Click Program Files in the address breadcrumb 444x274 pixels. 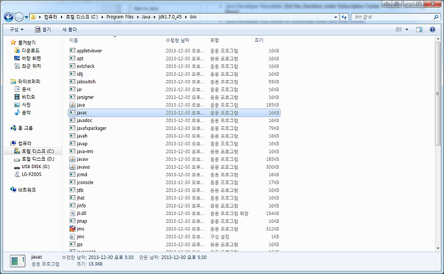tap(120, 17)
